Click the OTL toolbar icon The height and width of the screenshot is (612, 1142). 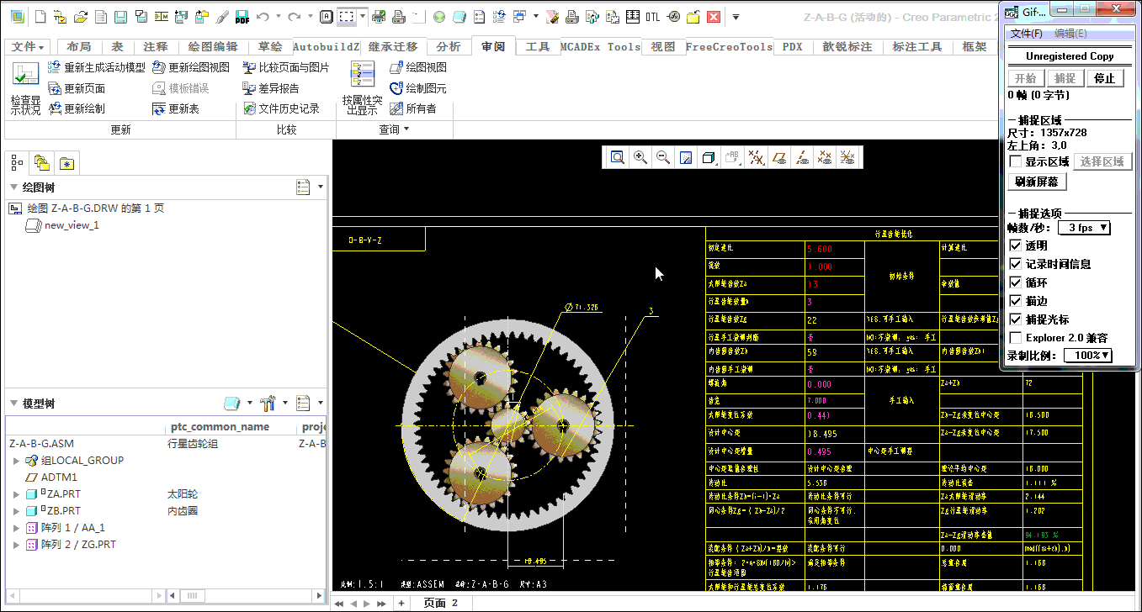[653, 17]
